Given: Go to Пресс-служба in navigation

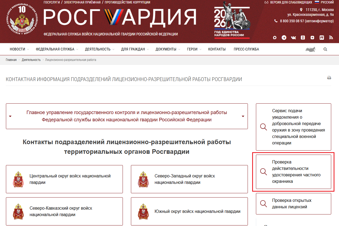Looking at the screenshot, I should [246, 49].
